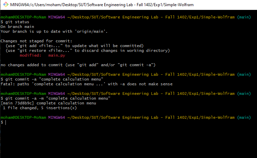Select the 'git add <file>...' hint line

click(x=75, y=46)
